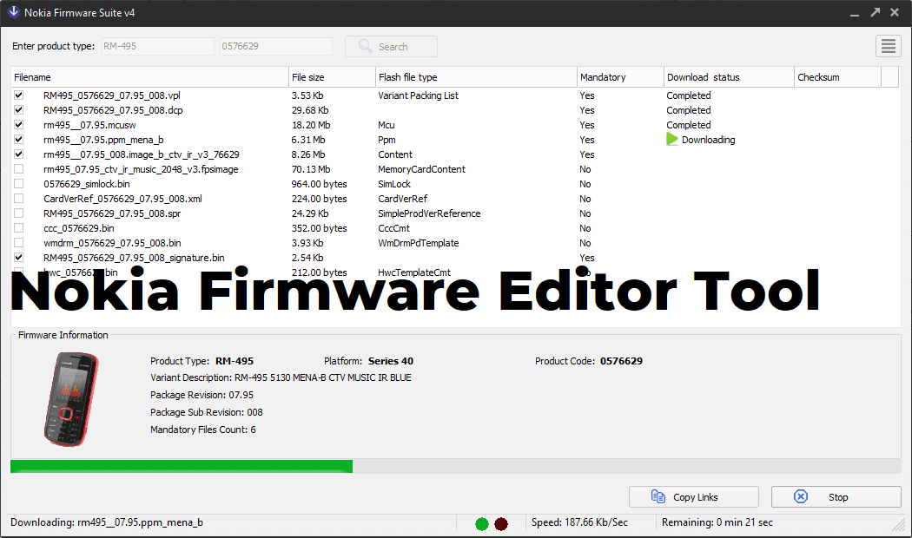Click the green status indicator light
Image resolution: width=912 pixels, height=538 pixels.
482,524
